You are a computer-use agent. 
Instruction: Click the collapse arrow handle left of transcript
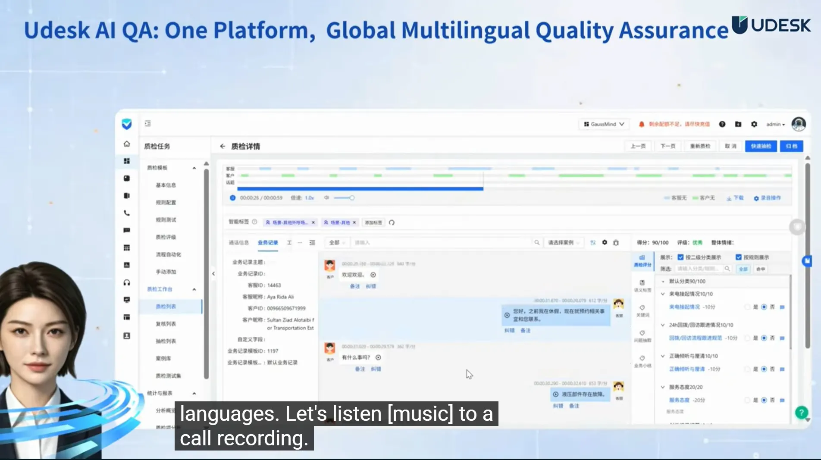coord(213,274)
